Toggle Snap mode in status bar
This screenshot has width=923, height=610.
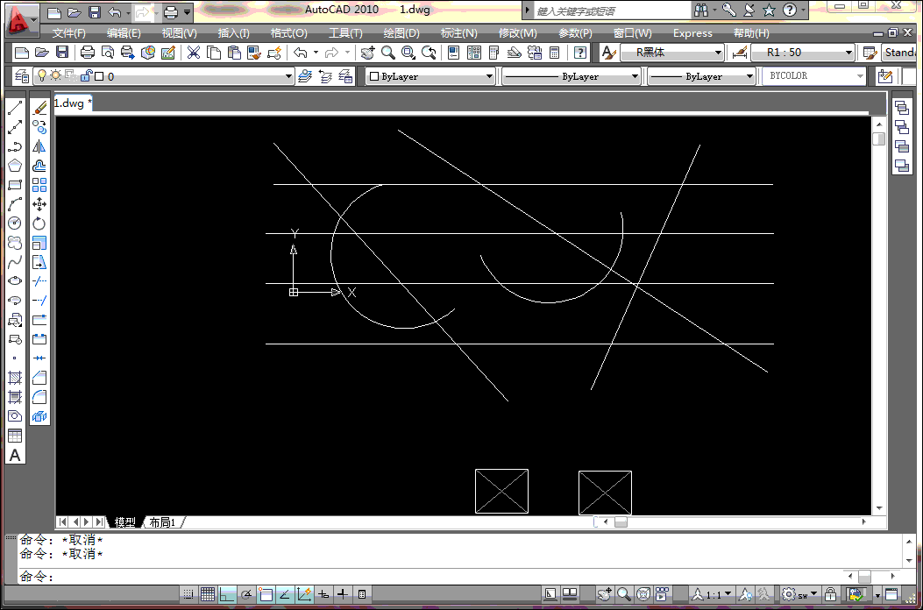click(x=188, y=593)
